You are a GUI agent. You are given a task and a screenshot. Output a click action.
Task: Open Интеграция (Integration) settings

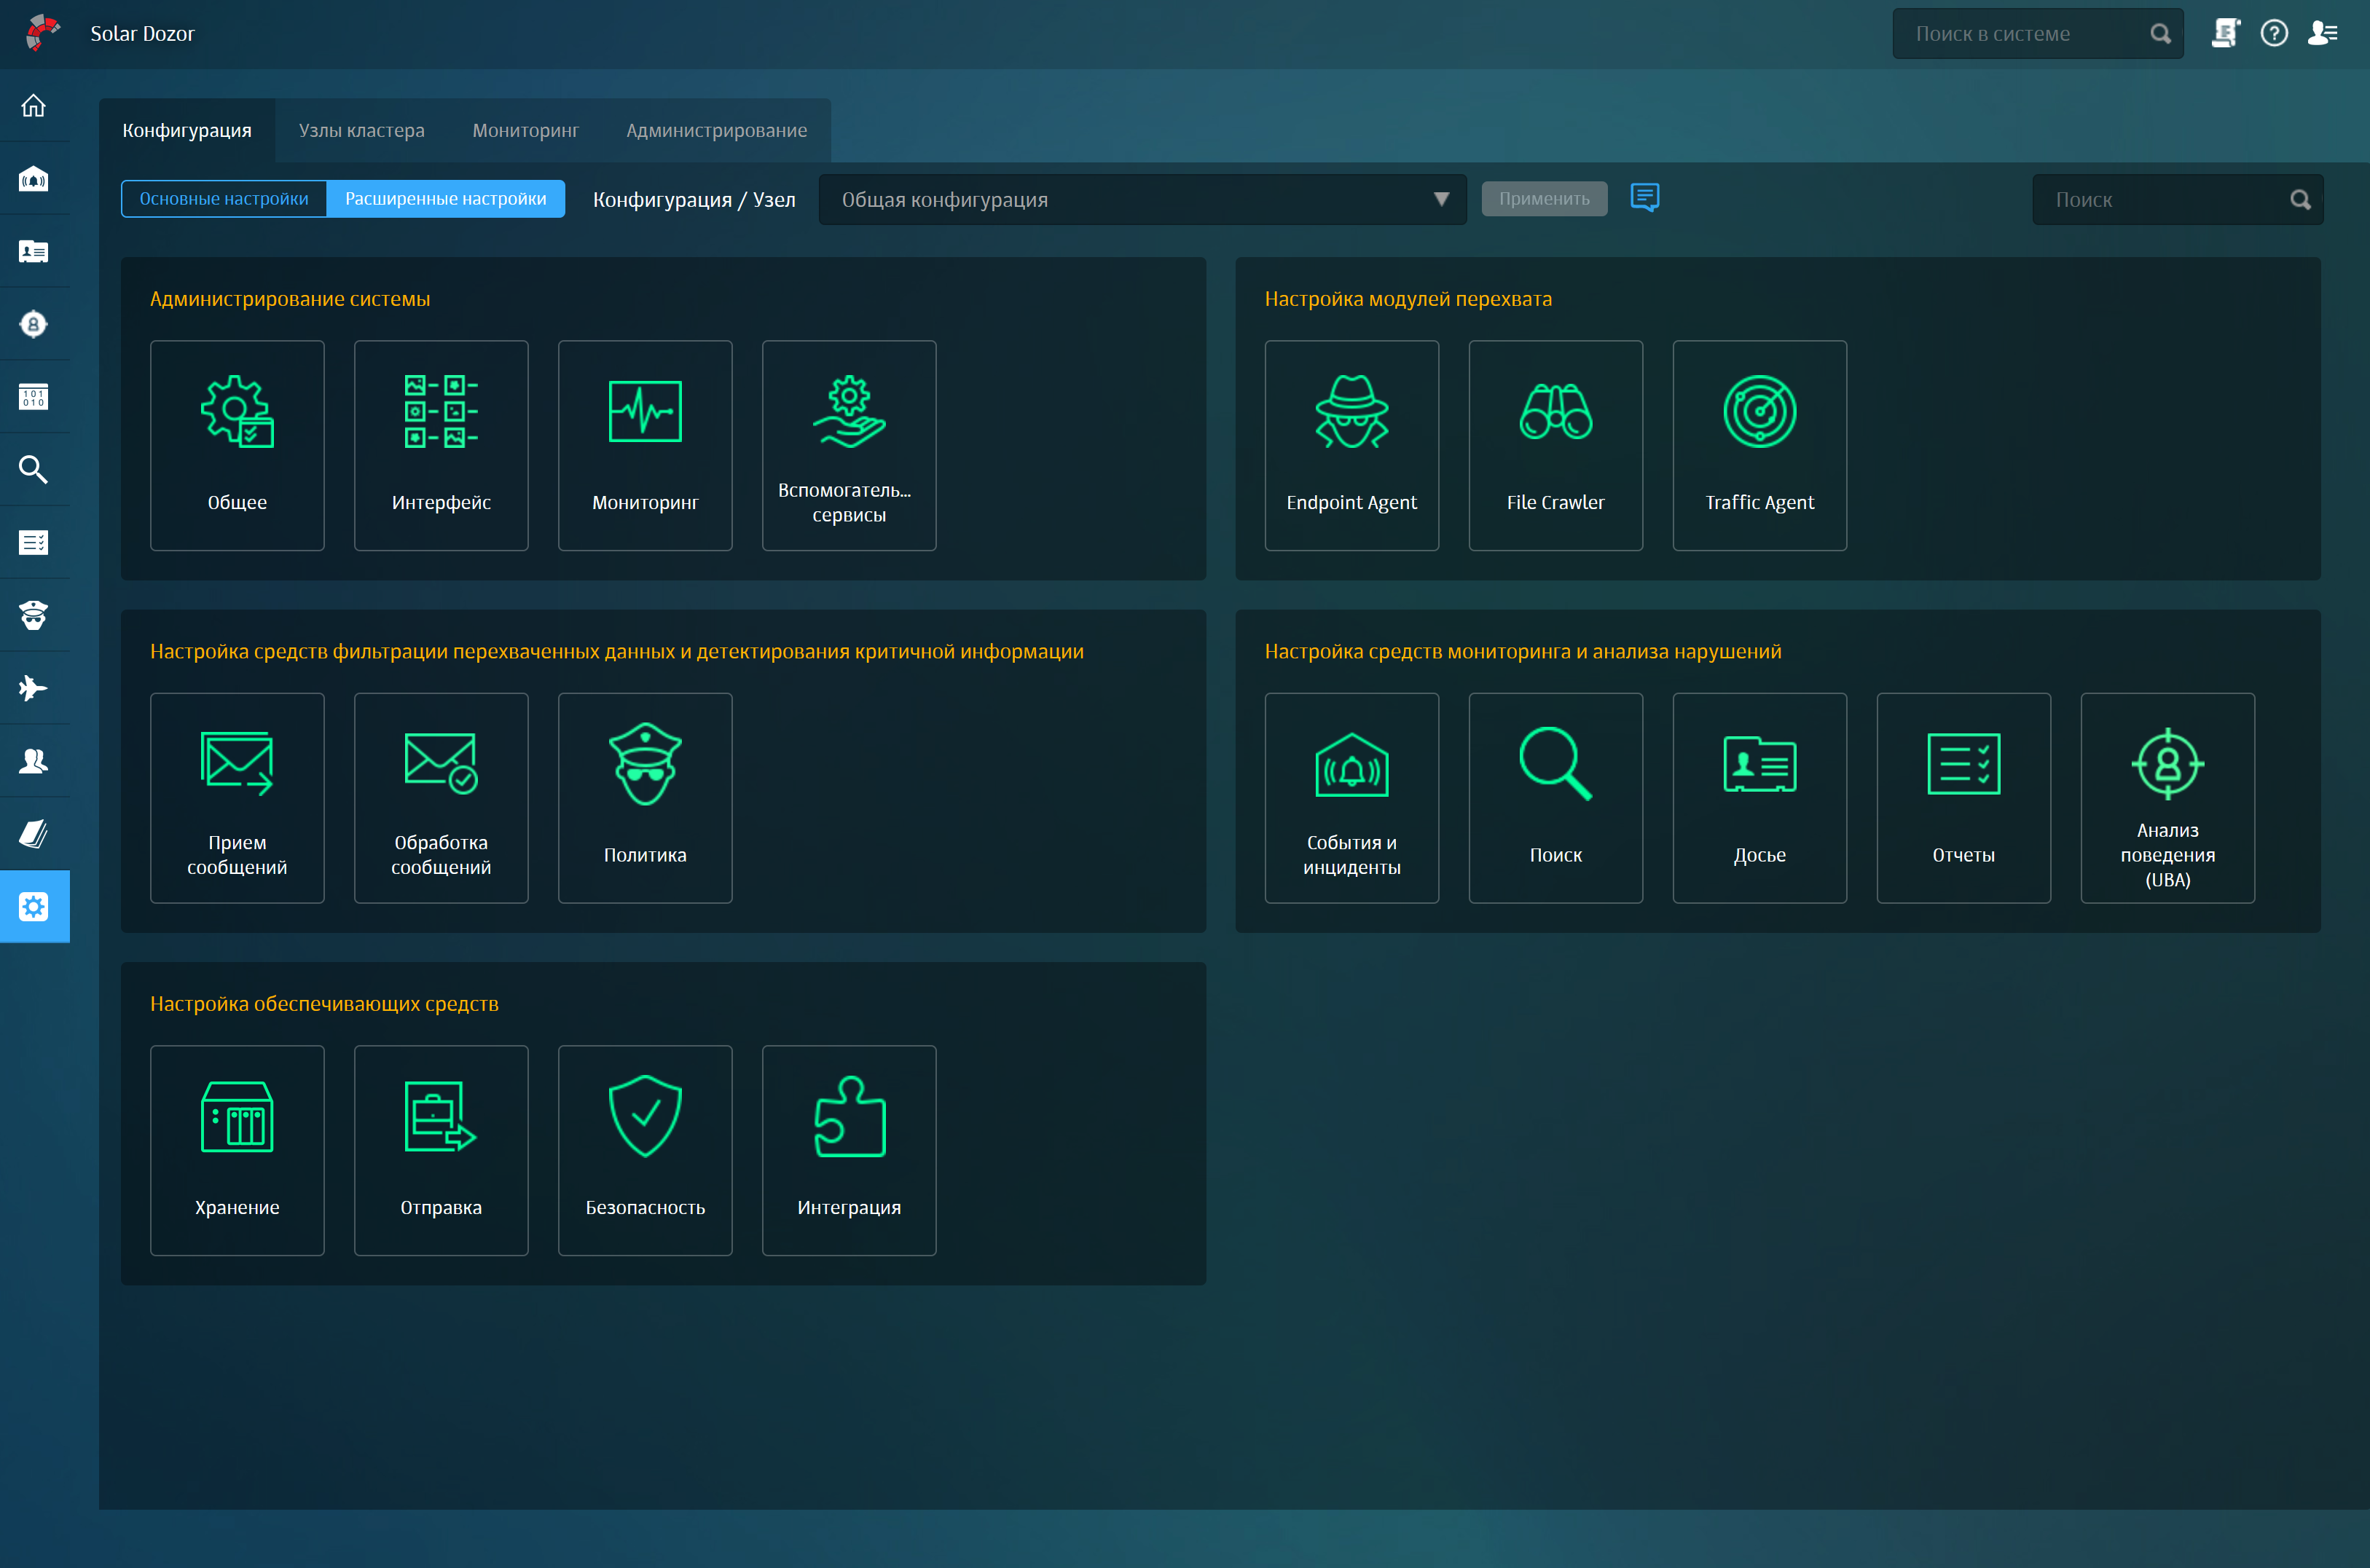847,1146
